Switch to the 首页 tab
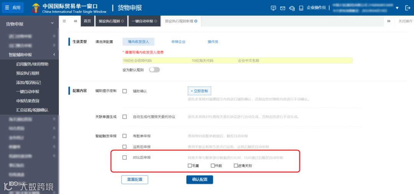 87,21
